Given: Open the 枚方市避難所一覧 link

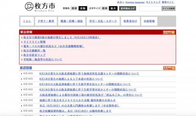Looking at the screenshot, I should coord(35,51).
